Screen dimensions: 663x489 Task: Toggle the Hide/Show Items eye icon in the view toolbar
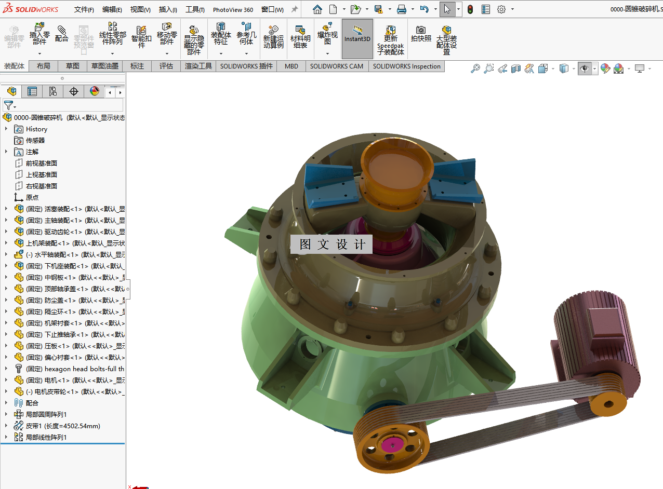coord(585,69)
